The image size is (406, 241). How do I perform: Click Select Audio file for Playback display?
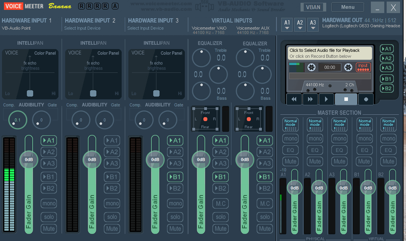point(330,53)
